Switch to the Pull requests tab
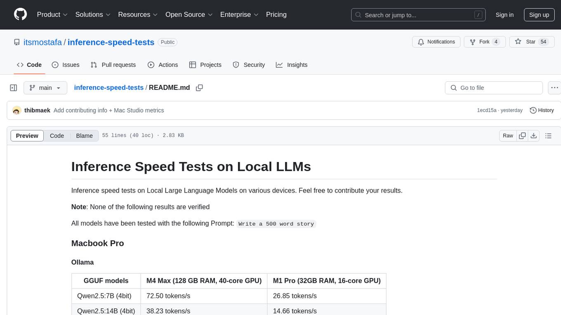The image size is (561, 315). tap(113, 65)
